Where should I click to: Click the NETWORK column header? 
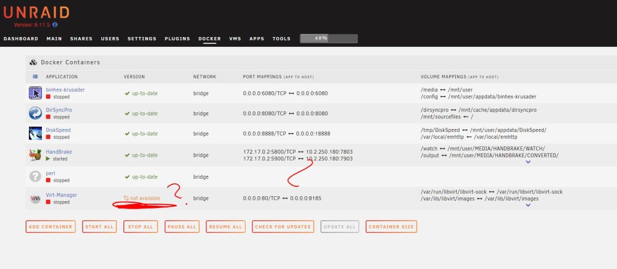pos(205,77)
